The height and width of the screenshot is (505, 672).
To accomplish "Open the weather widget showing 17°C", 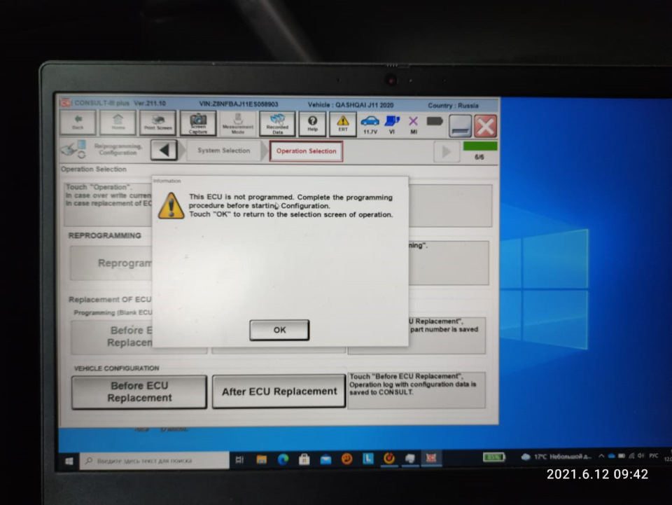I will coord(556,457).
